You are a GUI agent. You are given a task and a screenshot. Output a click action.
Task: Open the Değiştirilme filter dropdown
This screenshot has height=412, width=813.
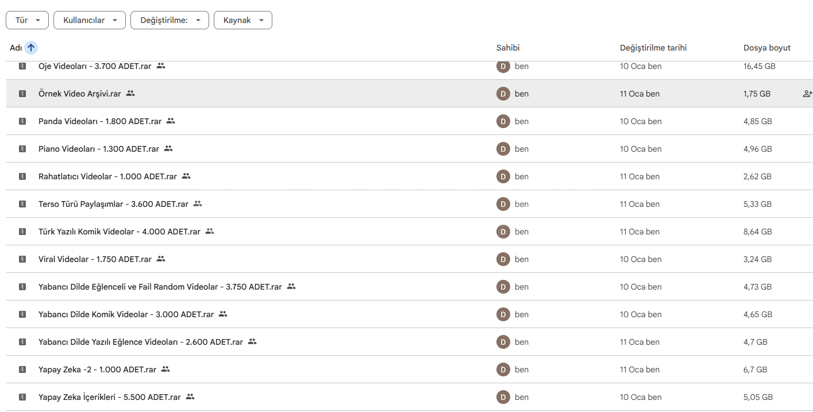[x=169, y=20]
